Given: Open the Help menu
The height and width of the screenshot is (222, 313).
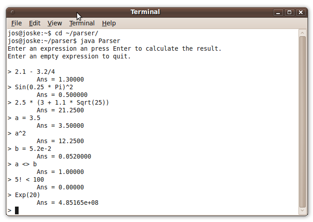Looking at the screenshot, I should click(x=109, y=23).
